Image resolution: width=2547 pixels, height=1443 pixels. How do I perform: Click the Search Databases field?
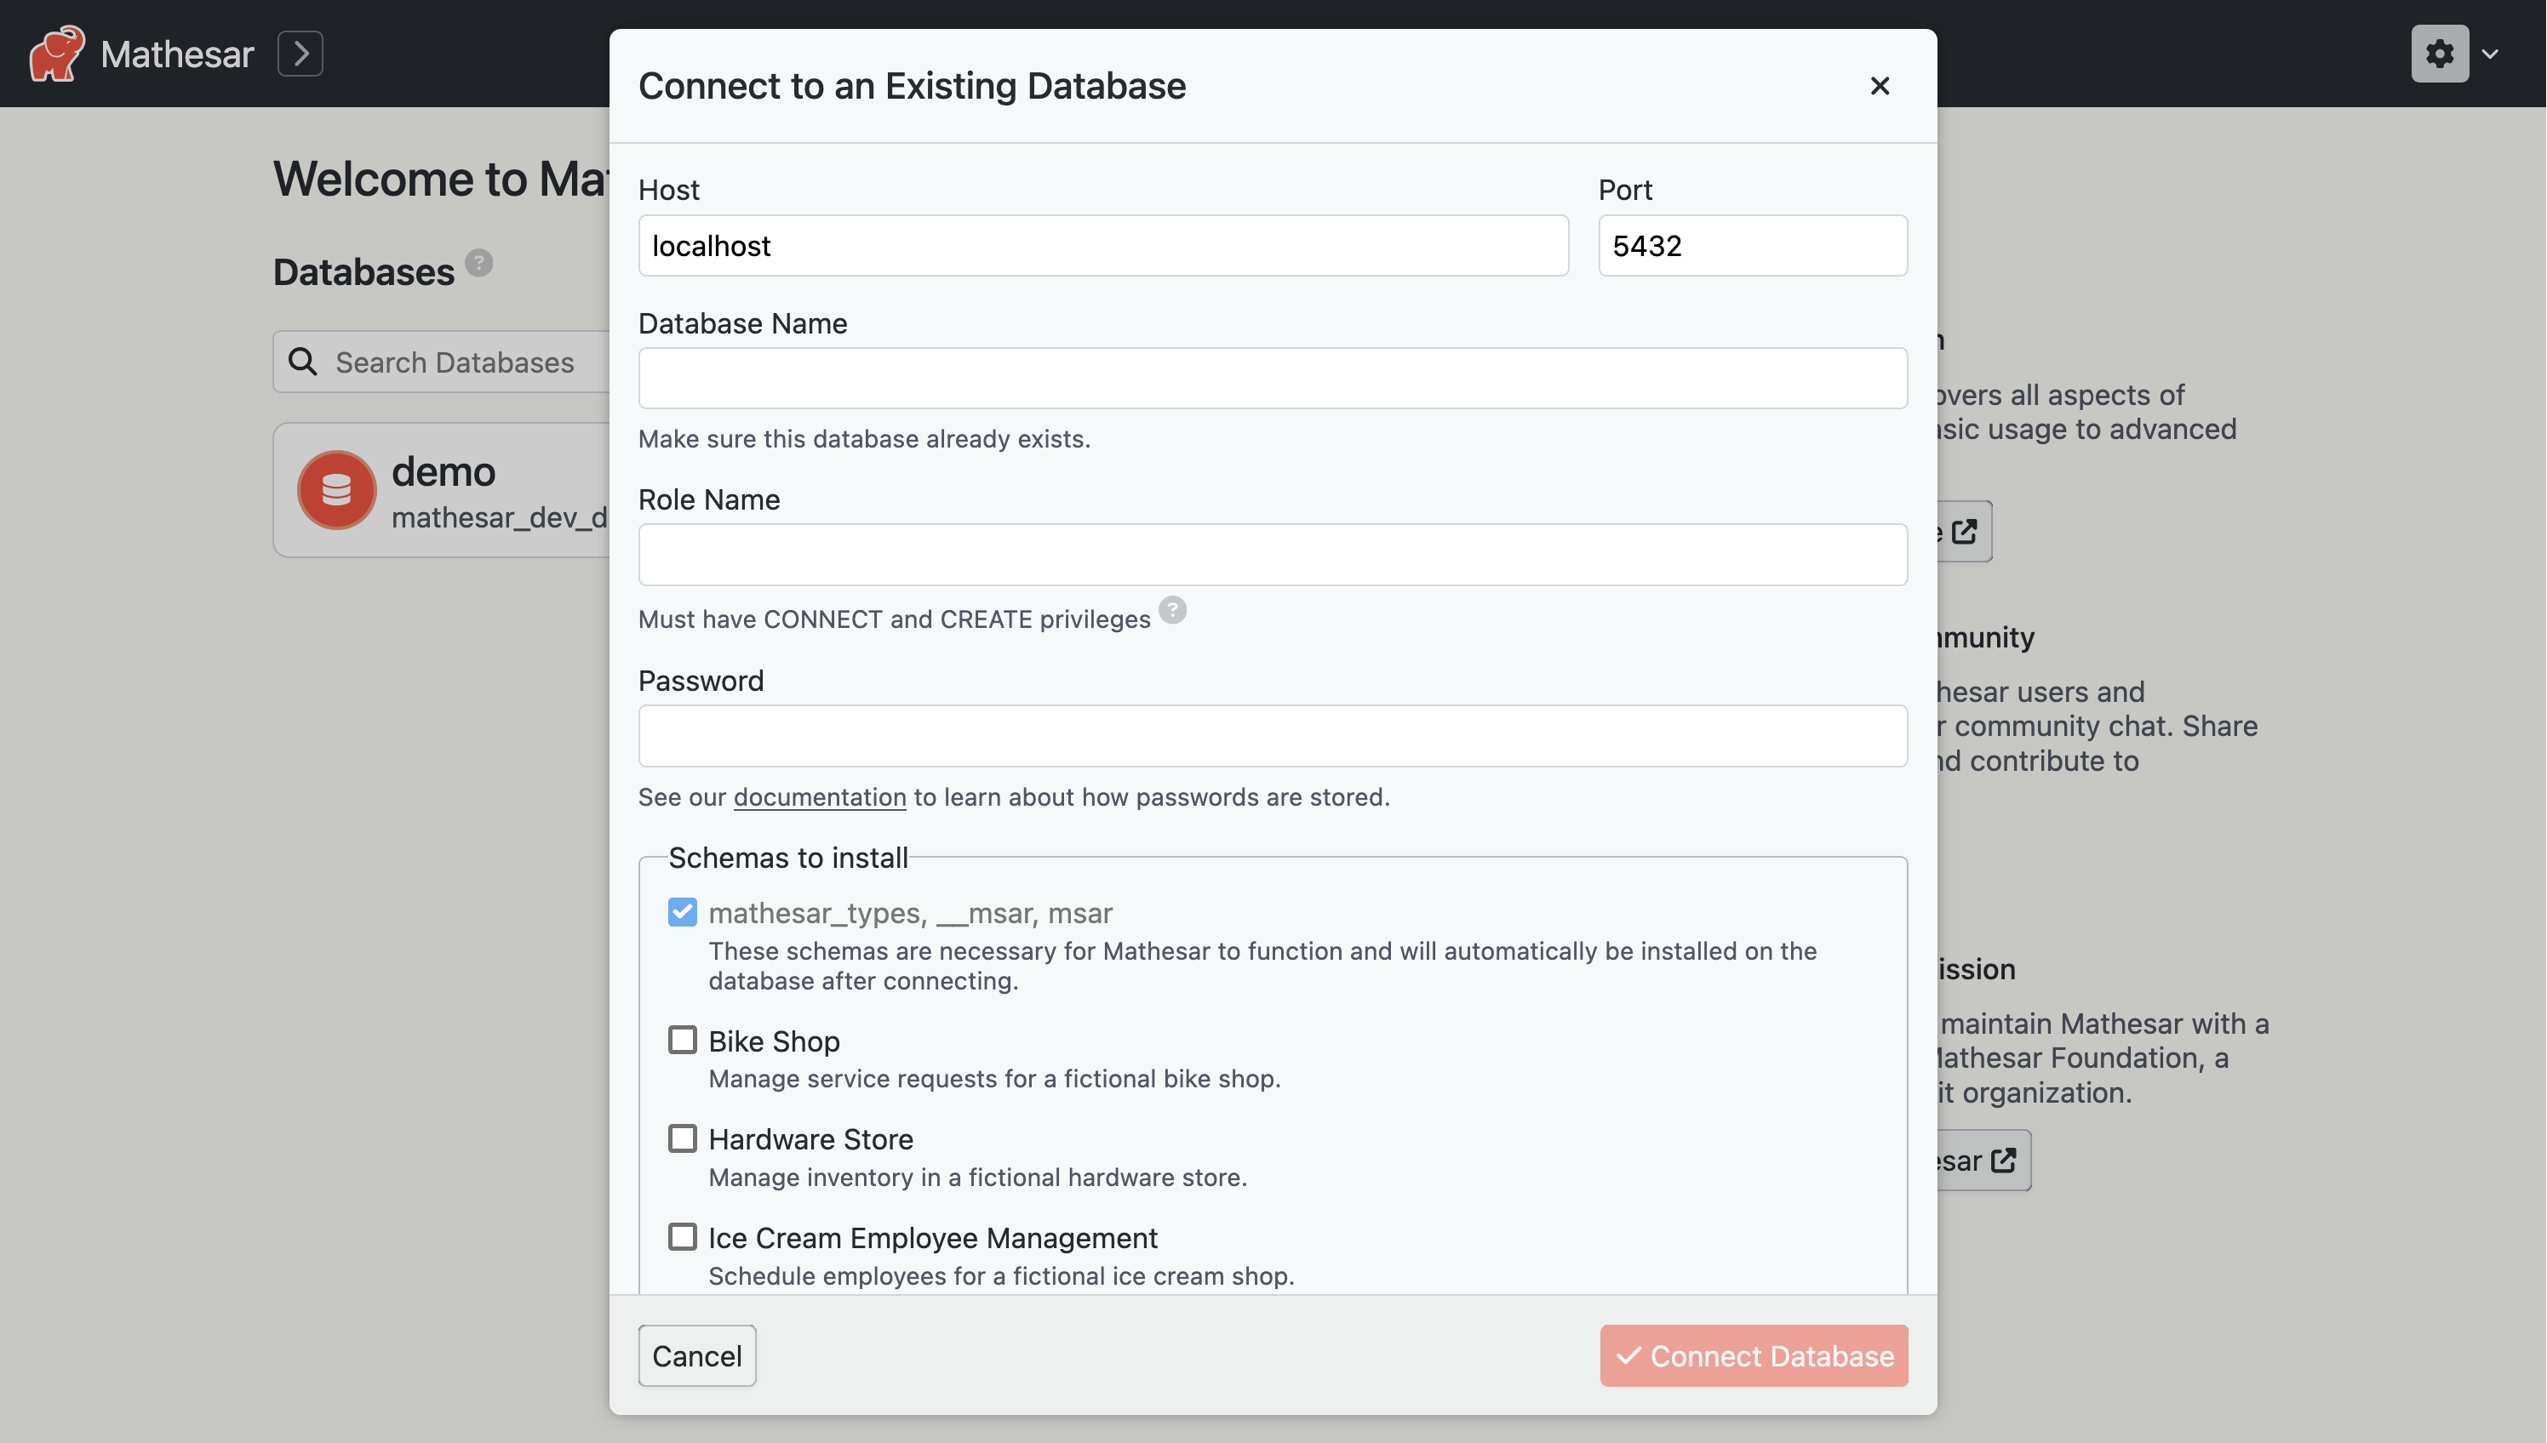point(442,362)
